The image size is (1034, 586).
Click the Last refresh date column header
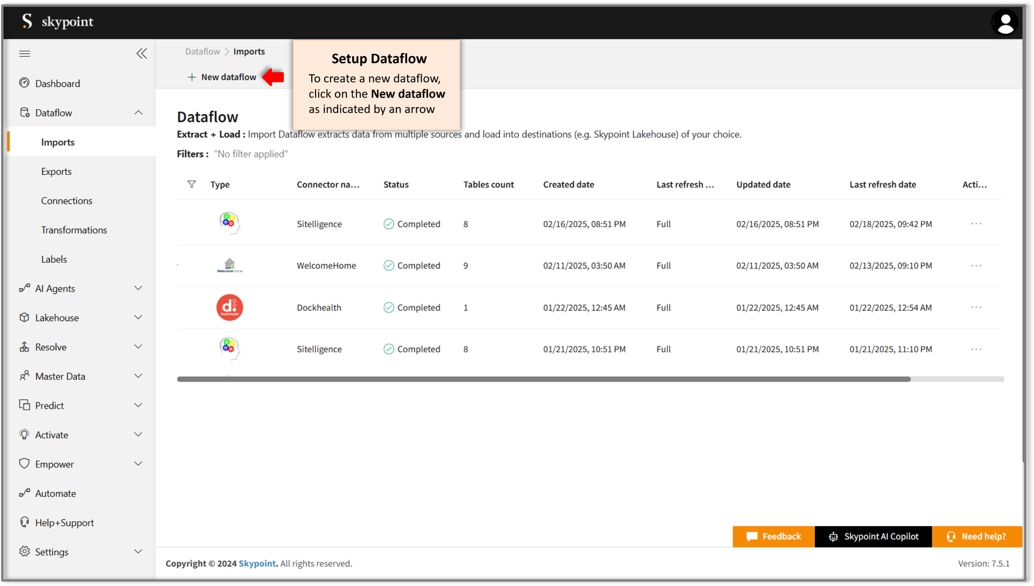coord(883,185)
